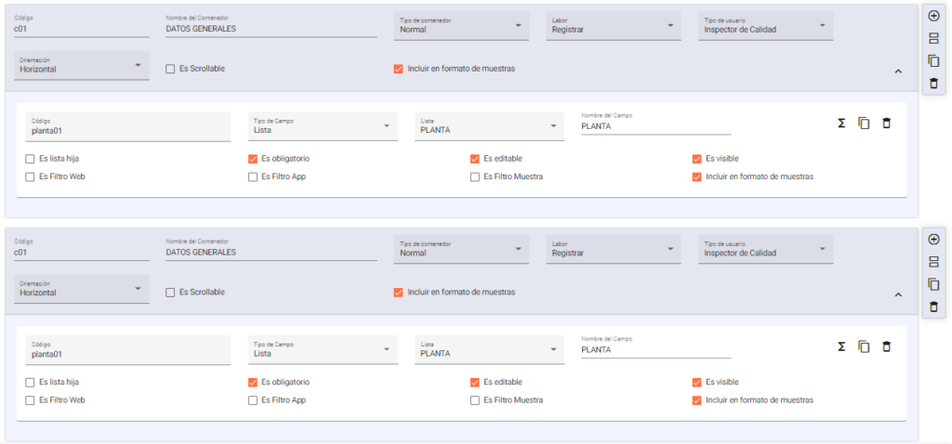The image size is (952, 444).
Task: Duplicate the top container using the side copy icon
Action: (933, 60)
